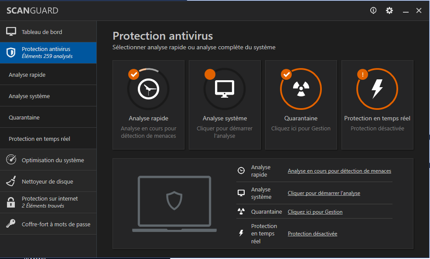
Task: Click 'Éléments 259 analysés' text
Action: (47, 56)
